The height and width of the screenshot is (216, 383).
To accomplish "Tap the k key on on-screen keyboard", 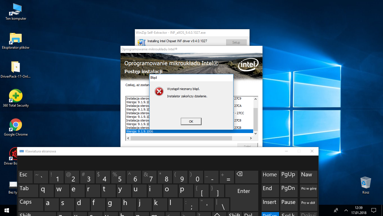I will 160,204.
